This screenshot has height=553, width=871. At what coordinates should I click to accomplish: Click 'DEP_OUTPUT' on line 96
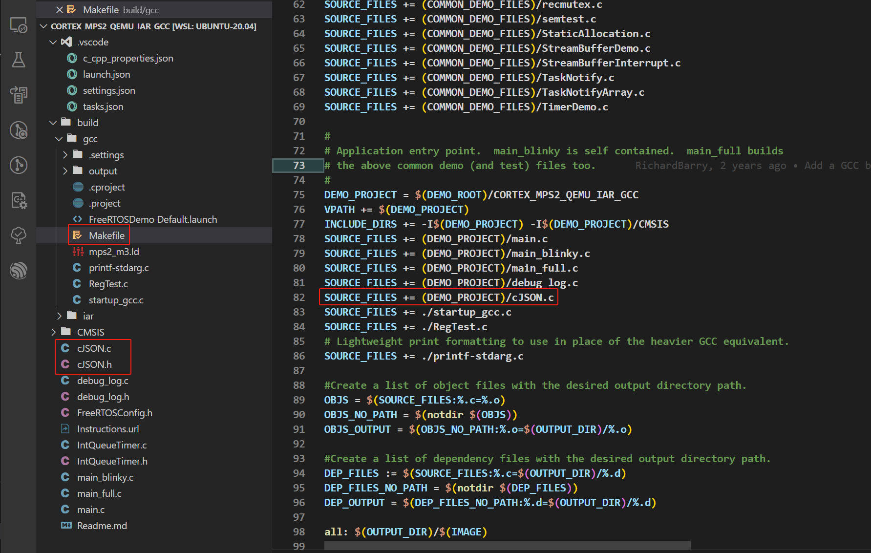tap(354, 503)
